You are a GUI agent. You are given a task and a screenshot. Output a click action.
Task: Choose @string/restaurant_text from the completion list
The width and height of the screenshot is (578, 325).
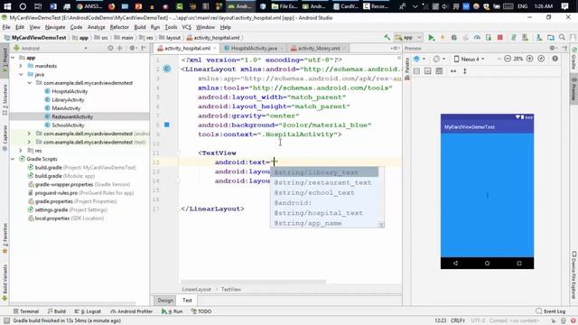tap(324, 182)
